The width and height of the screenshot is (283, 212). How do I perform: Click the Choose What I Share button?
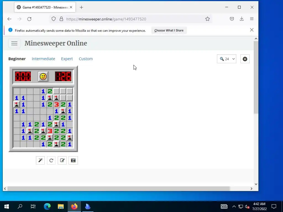[x=169, y=30]
